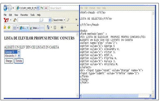Click the Home icon in toolbar
162x101 pixels.
click(x=48, y=27)
